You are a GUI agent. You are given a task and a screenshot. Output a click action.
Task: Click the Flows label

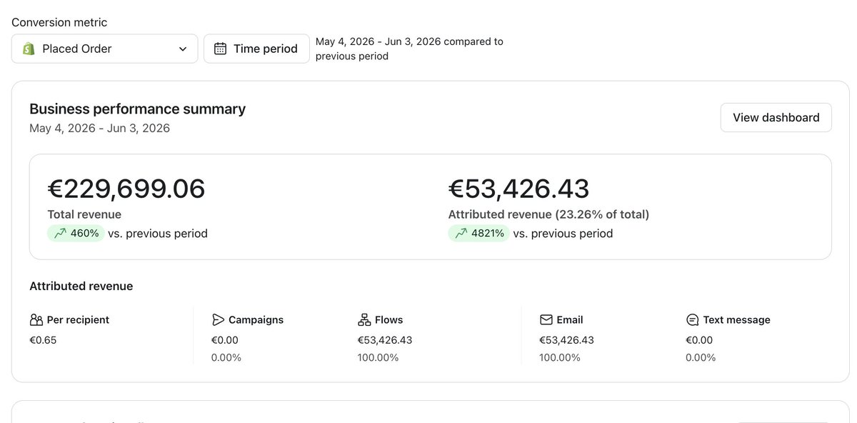(x=389, y=319)
